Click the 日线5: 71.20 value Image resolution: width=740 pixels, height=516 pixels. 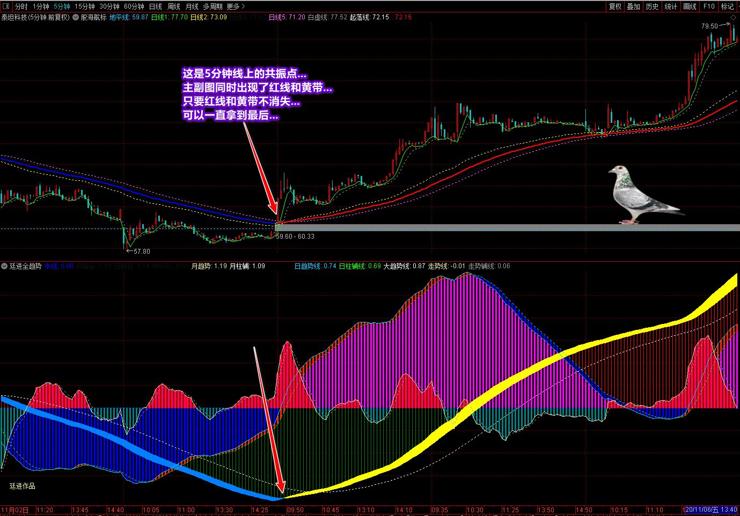click(x=287, y=17)
